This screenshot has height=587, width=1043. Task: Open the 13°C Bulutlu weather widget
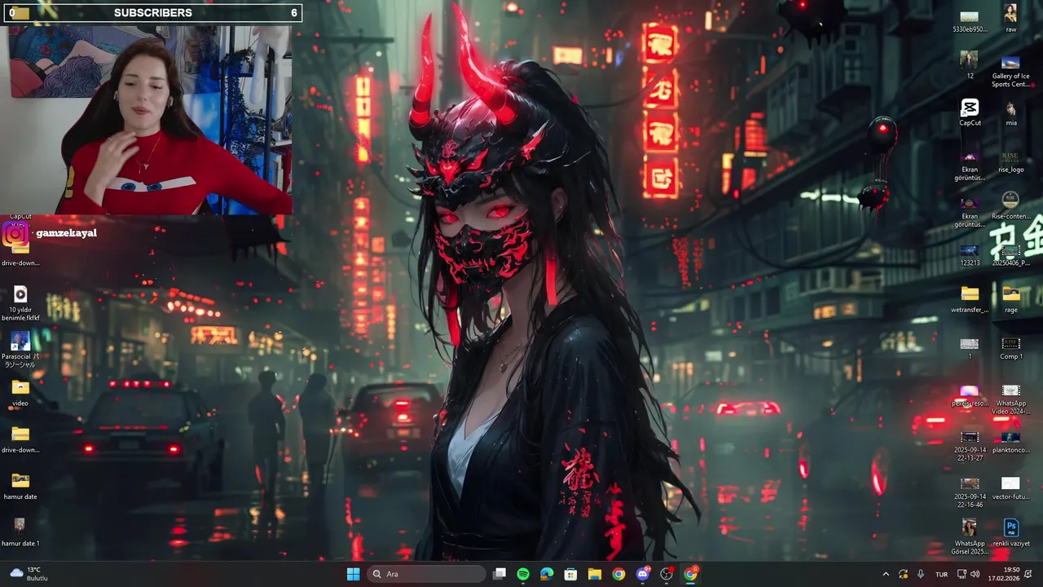point(29,574)
